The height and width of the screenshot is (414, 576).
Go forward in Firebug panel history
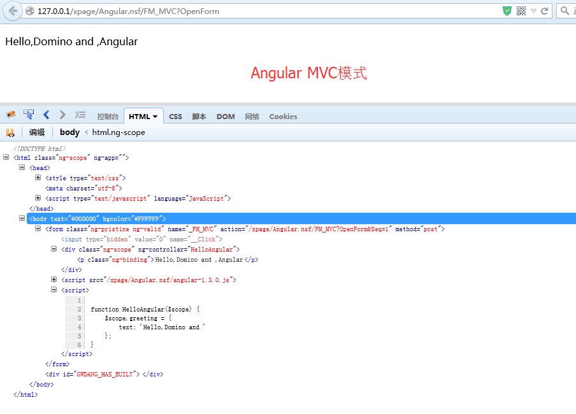(x=62, y=115)
